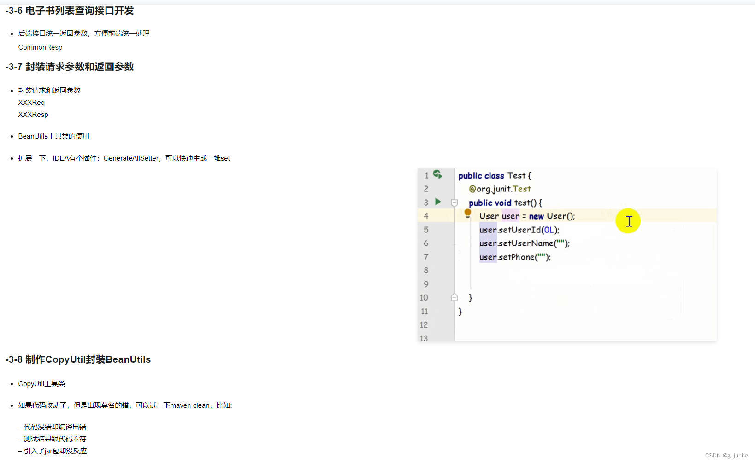Click the '-3-7 封装请求参数和返回参数' heading
Screen dimensions: 755x463
[x=70, y=67]
